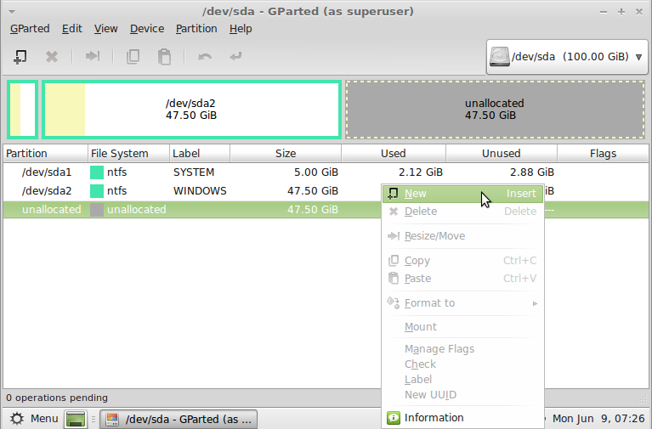Screen dimensions: 652x429
Task: Choose New UUID in the context menu
Action: click(462, 395)
